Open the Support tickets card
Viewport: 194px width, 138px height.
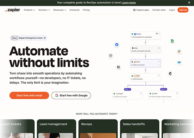(x=17, y=129)
